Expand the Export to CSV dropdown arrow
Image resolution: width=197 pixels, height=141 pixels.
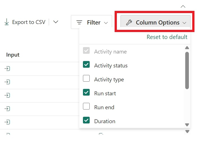pyautogui.click(x=56, y=22)
